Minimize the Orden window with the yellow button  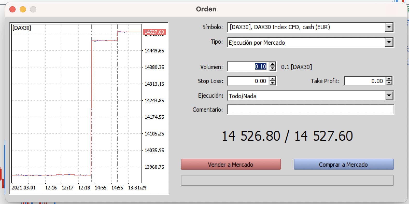pos(23,9)
